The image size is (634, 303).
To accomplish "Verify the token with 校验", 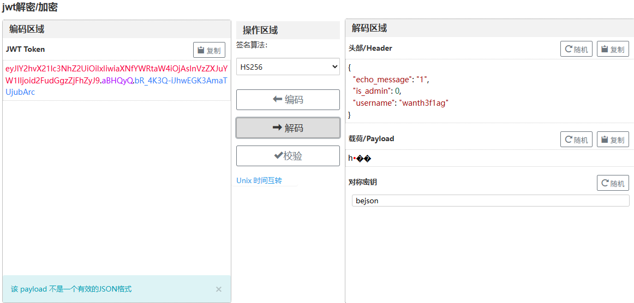I will (288, 156).
